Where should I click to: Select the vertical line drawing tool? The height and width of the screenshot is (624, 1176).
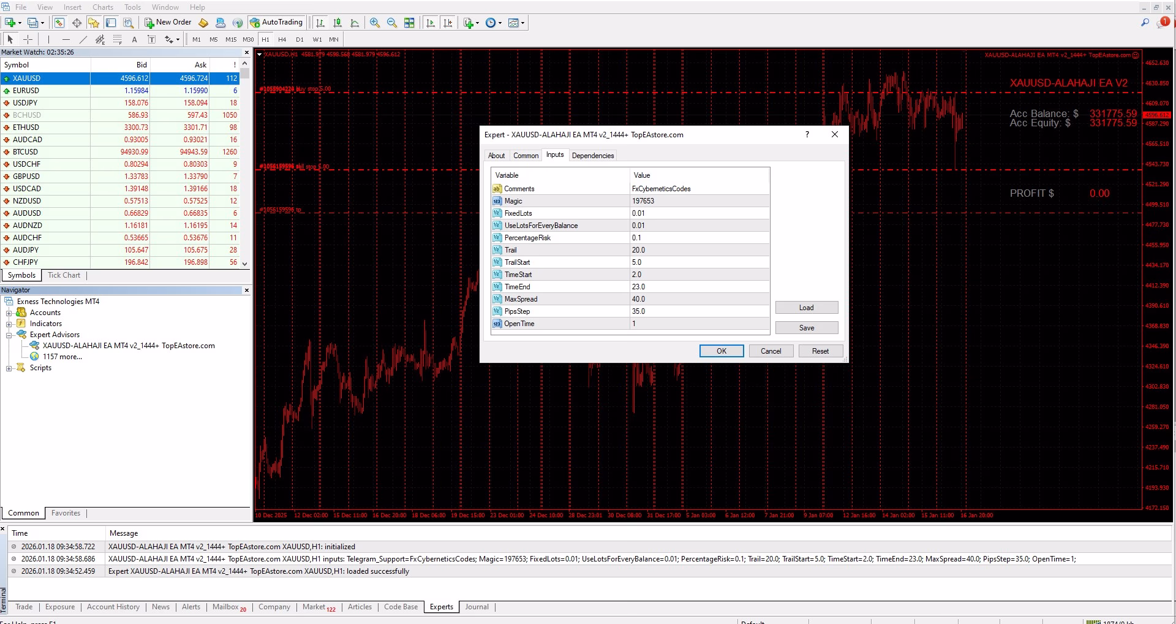(x=48, y=39)
